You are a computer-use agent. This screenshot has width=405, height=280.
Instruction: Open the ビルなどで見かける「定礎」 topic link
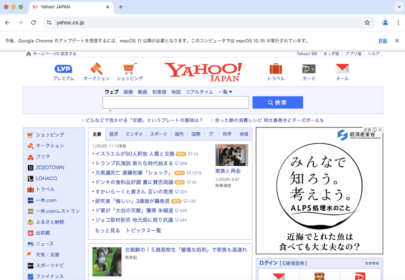coord(144,120)
